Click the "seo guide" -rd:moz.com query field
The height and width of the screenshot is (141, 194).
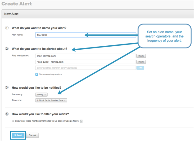[85, 62]
